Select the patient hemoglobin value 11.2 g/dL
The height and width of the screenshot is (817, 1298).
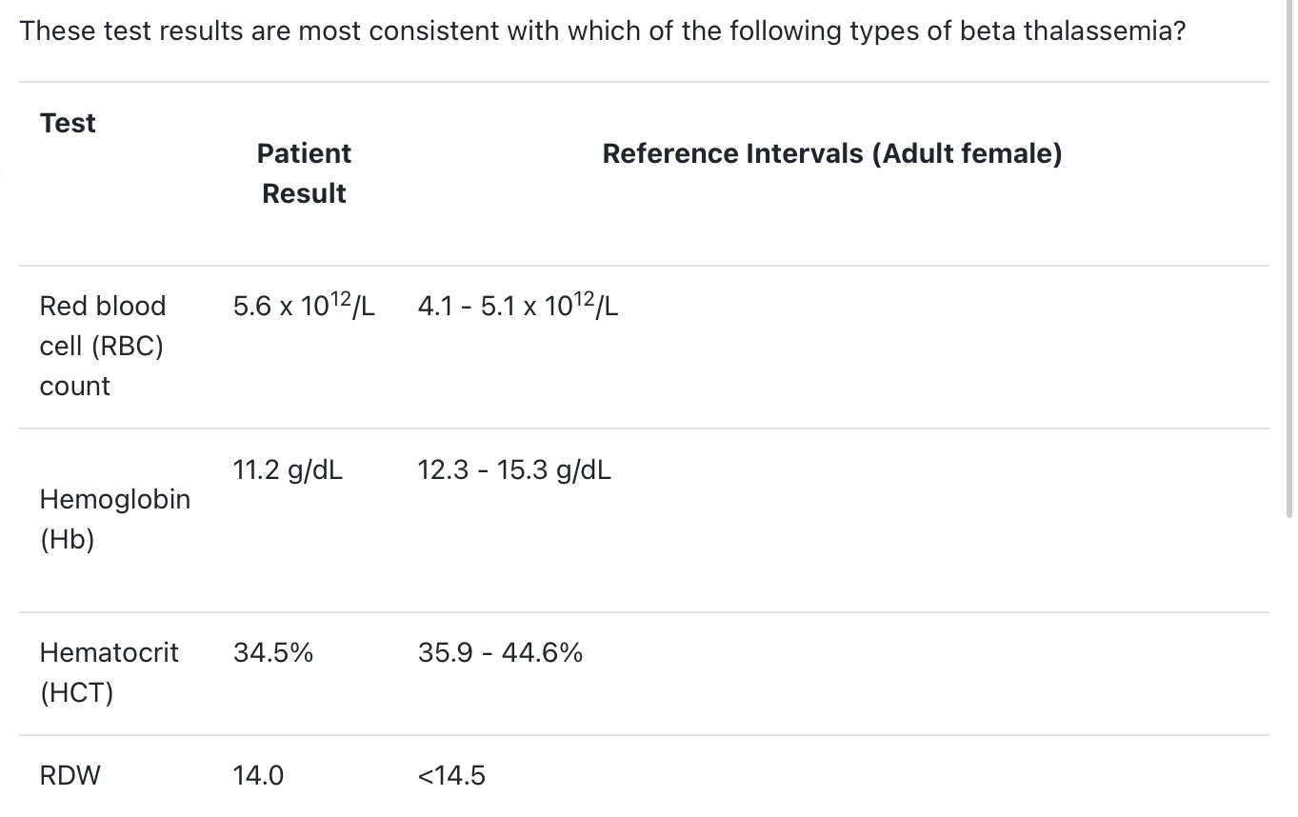pyautogui.click(x=288, y=469)
